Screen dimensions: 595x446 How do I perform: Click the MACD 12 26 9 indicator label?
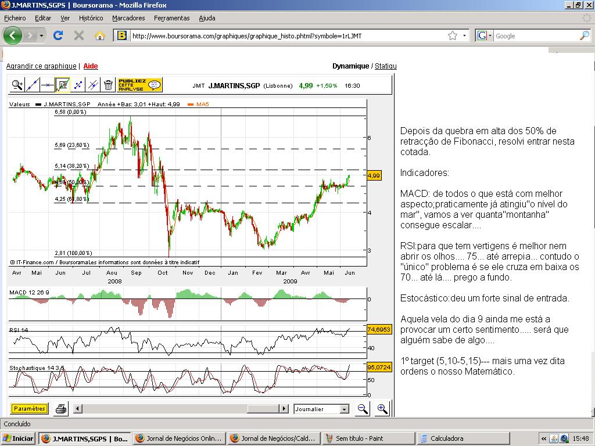point(29,293)
